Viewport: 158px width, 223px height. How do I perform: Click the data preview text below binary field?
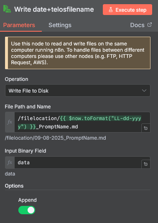coord(10,174)
